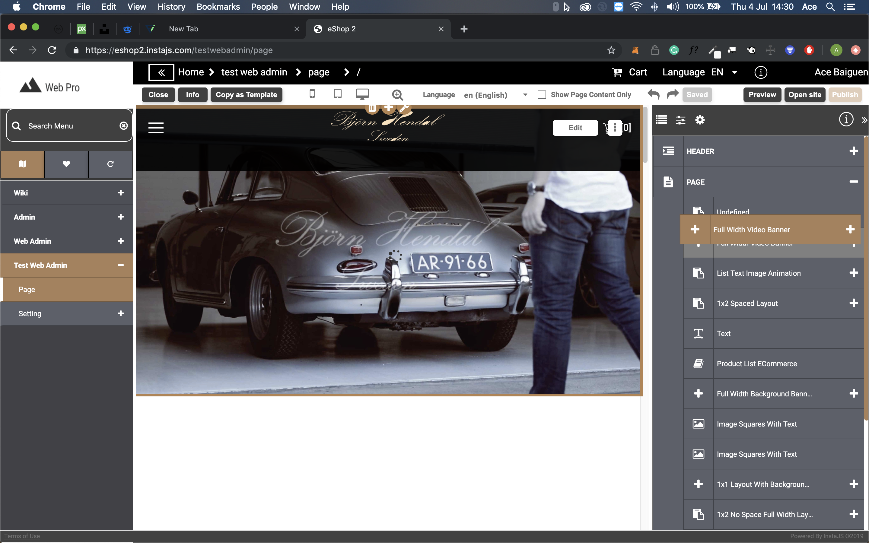The image size is (869, 543).
Task: Select the Setting item in sidebar
Action: pyautogui.click(x=30, y=313)
